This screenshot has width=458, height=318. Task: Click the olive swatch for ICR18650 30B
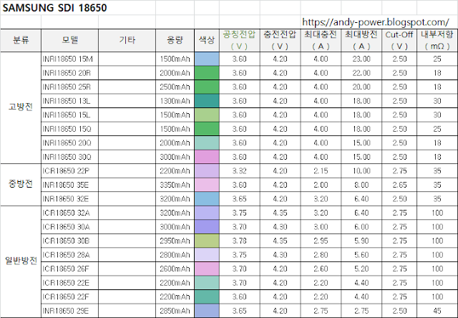(x=207, y=241)
